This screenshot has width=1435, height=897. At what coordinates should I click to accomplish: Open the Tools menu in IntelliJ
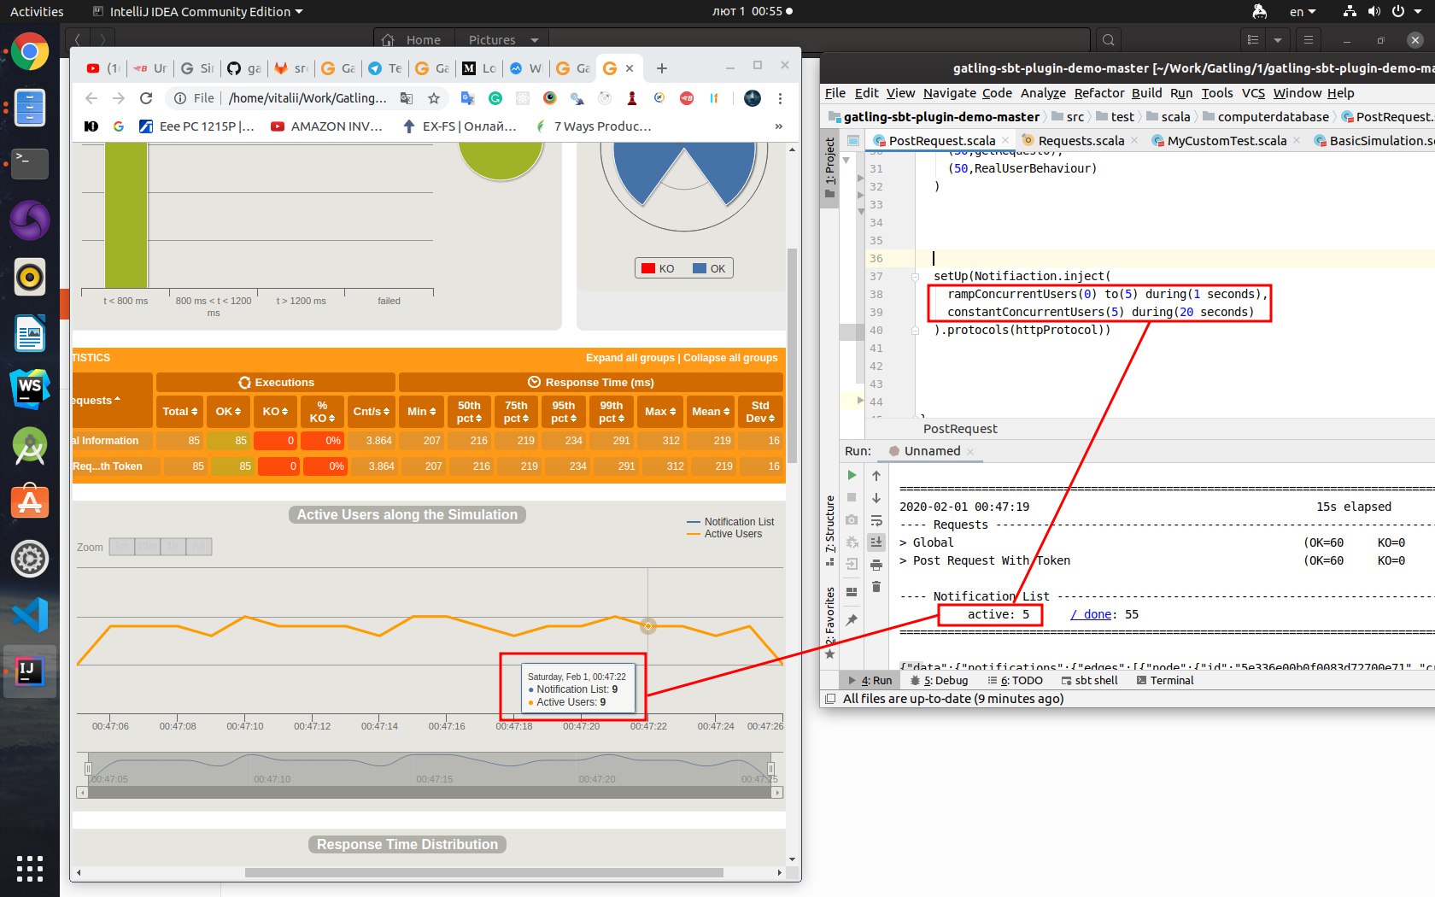point(1217,93)
